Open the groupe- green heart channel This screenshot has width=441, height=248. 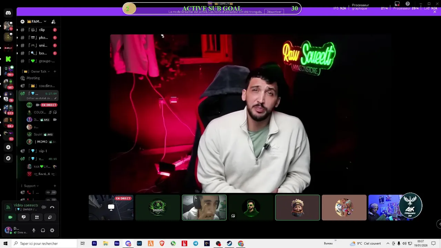click(38, 61)
